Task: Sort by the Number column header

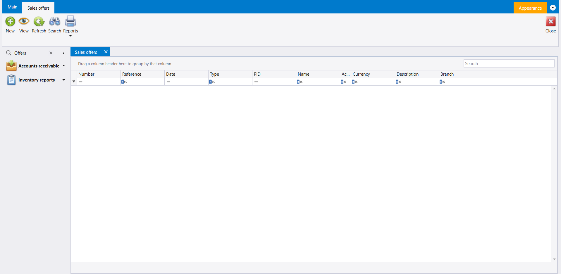Action: [99, 74]
